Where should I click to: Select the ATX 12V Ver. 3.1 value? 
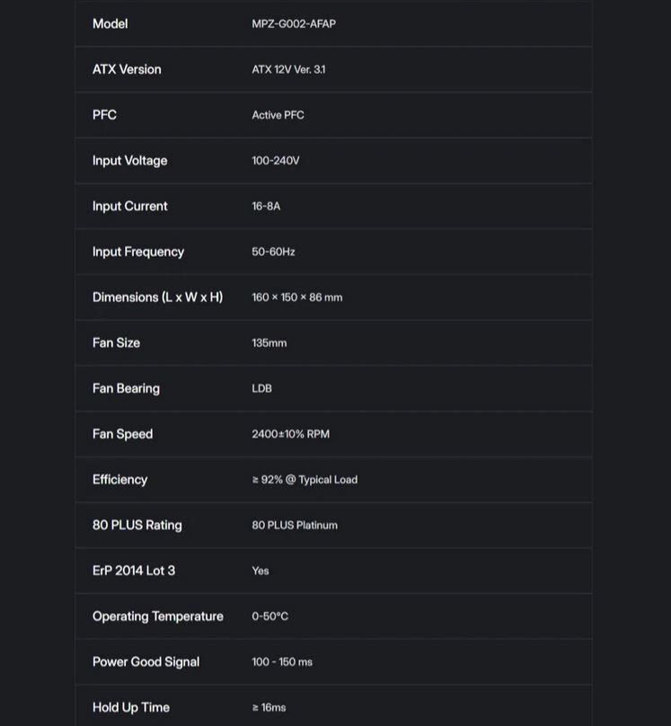click(x=288, y=70)
